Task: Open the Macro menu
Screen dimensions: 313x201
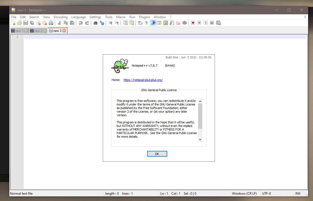Action: (121, 17)
